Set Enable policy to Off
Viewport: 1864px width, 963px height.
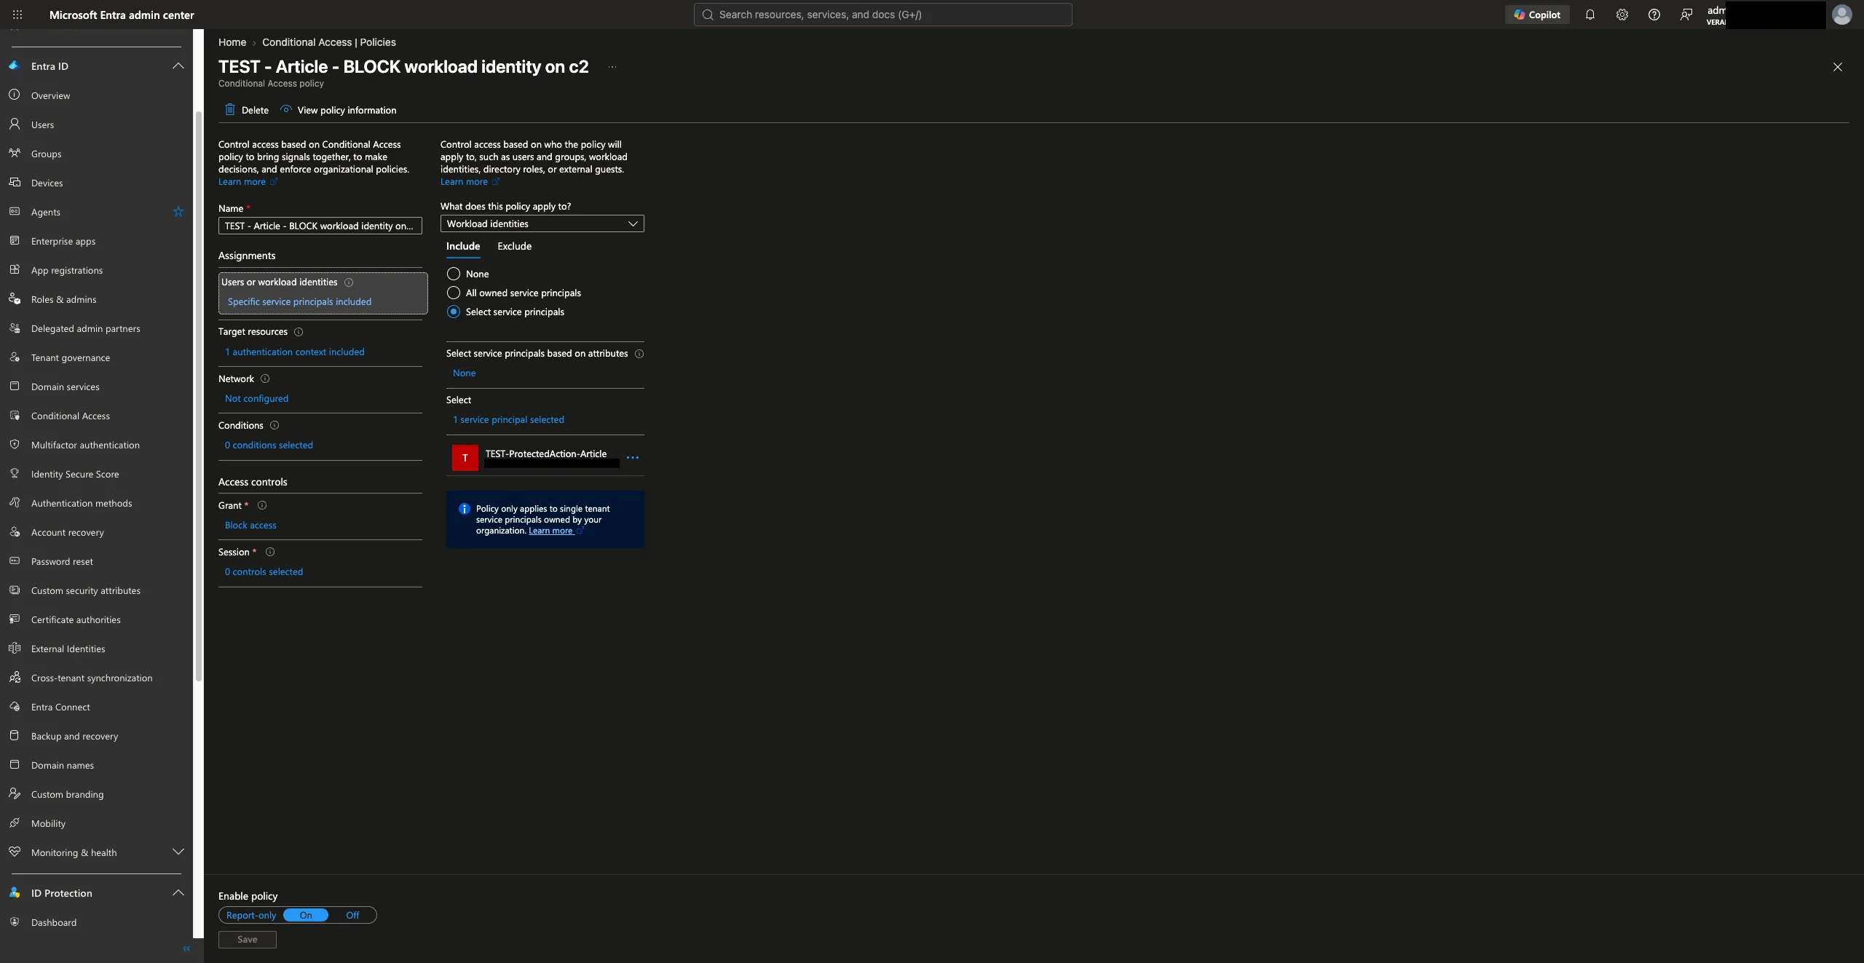point(352,916)
